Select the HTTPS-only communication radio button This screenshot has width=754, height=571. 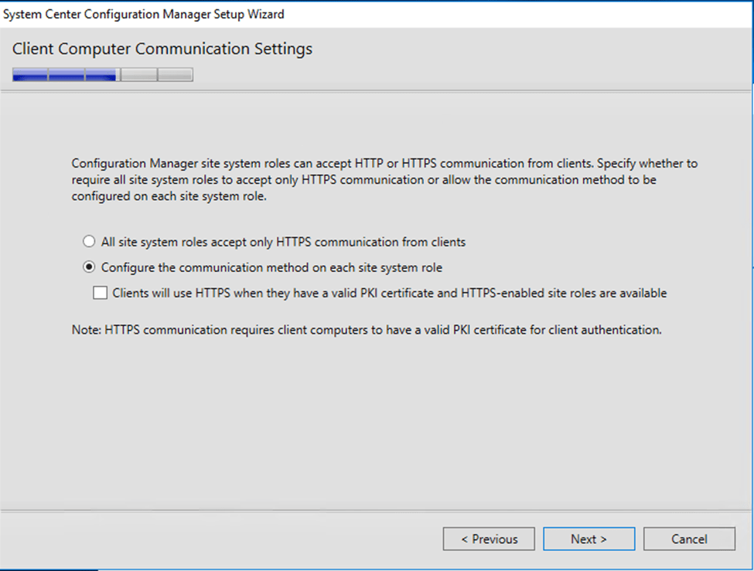89,242
